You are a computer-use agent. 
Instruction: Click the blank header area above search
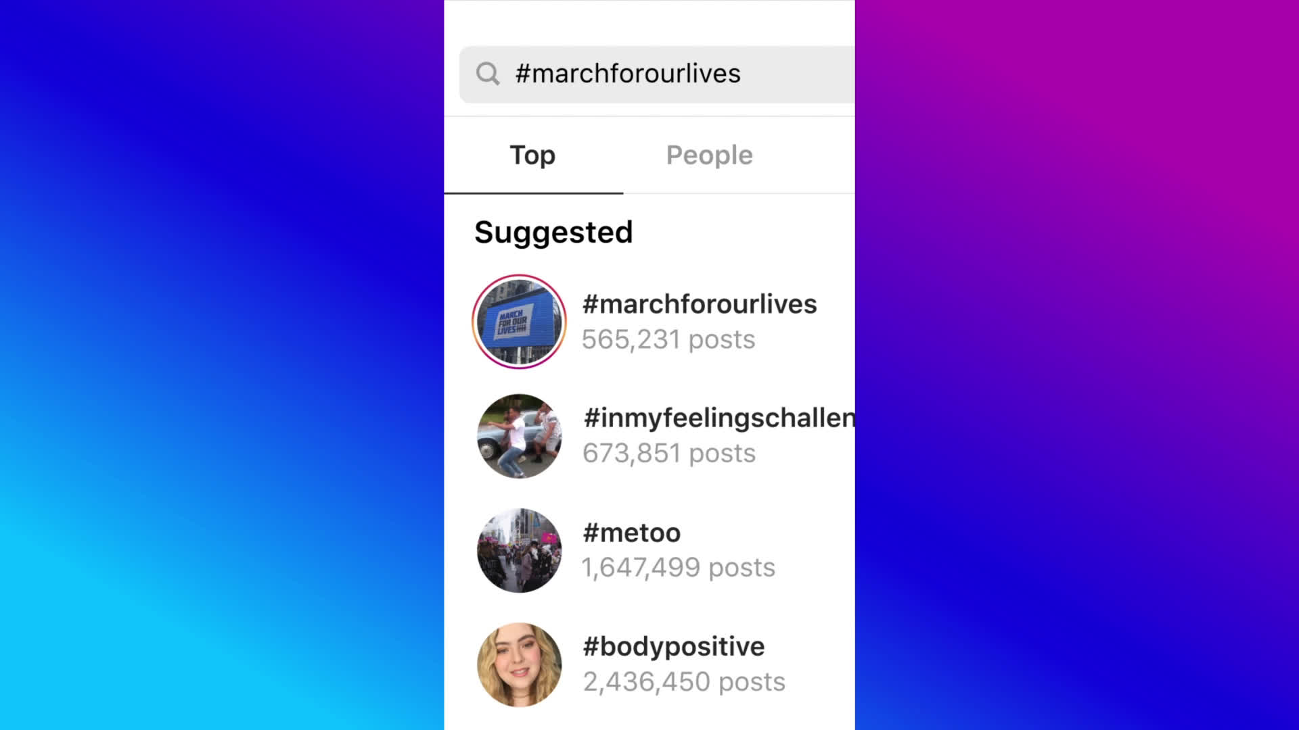tap(649, 22)
